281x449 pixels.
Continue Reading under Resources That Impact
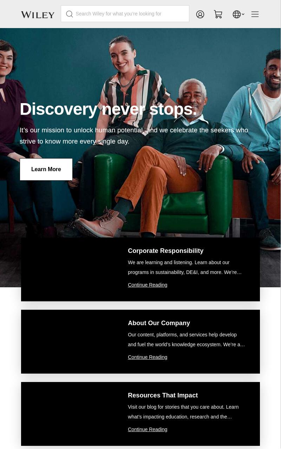pyautogui.click(x=148, y=429)
